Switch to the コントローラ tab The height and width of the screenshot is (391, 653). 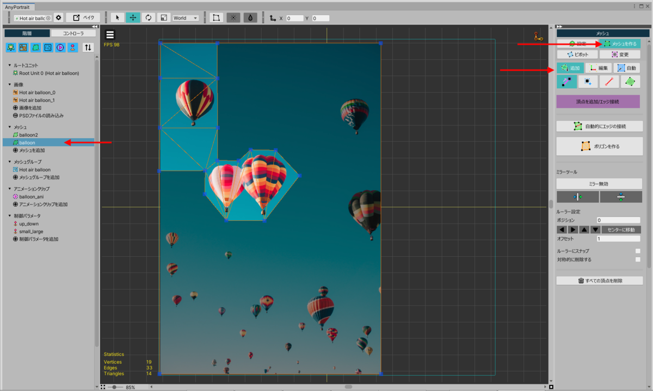[72, 33]
